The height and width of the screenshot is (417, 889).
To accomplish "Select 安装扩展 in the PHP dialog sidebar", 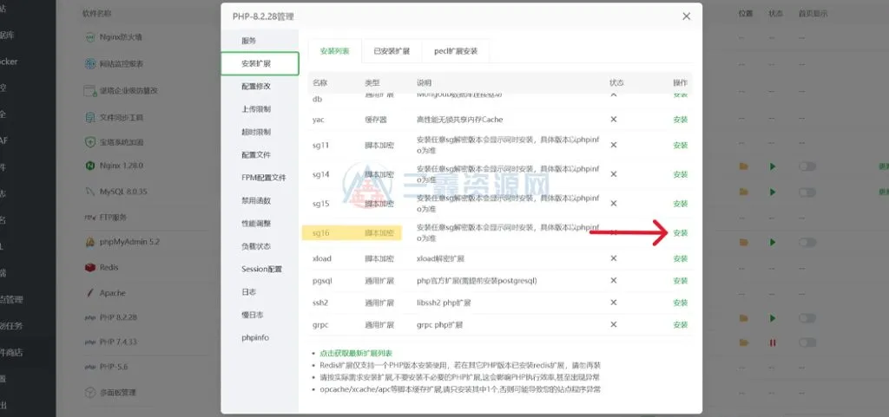I will tap(260, 63).
